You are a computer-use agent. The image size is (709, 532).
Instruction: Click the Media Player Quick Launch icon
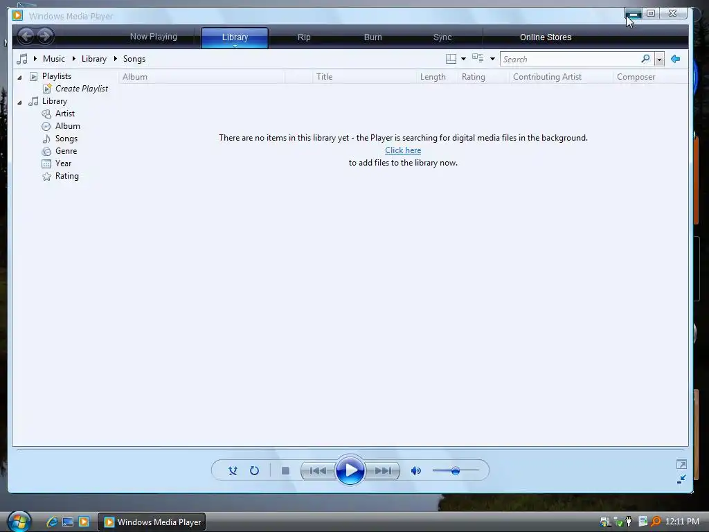84,522
